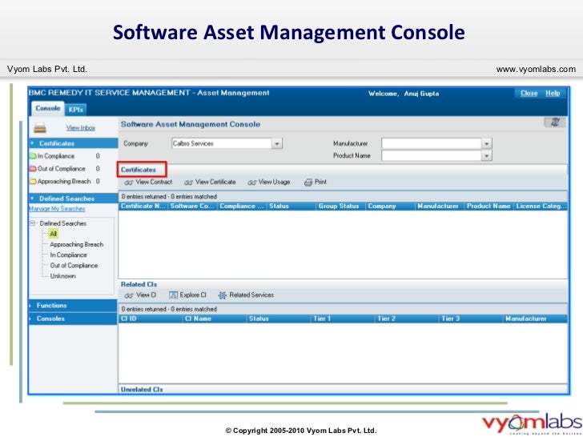Collapse the Defined Searches blue header
The image size is (583, 437).
(x=73, y=198)
